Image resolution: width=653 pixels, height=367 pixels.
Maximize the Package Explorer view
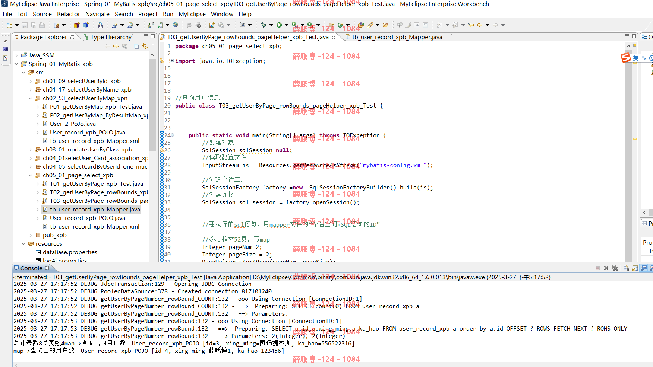click(x=153, y=36)
